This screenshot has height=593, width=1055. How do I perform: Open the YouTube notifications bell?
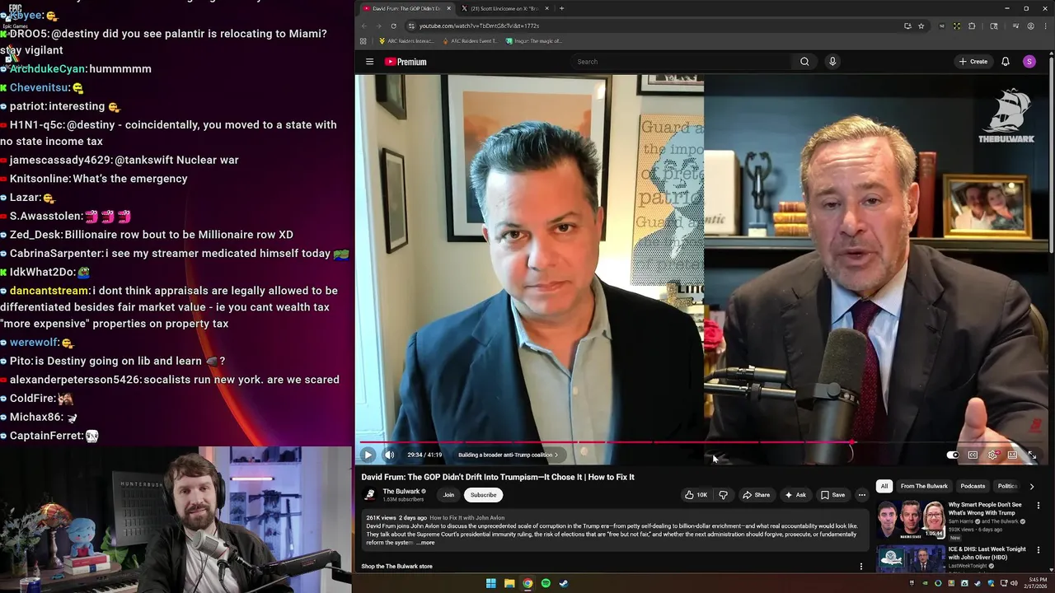coord(1006,62)
